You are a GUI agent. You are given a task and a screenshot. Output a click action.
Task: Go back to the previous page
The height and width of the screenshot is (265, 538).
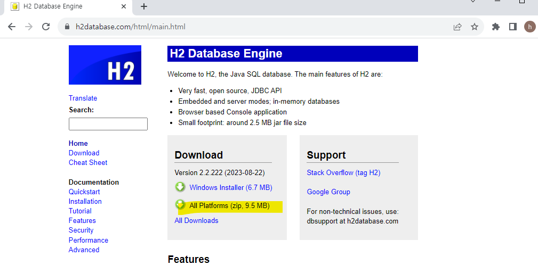[12, 27]
